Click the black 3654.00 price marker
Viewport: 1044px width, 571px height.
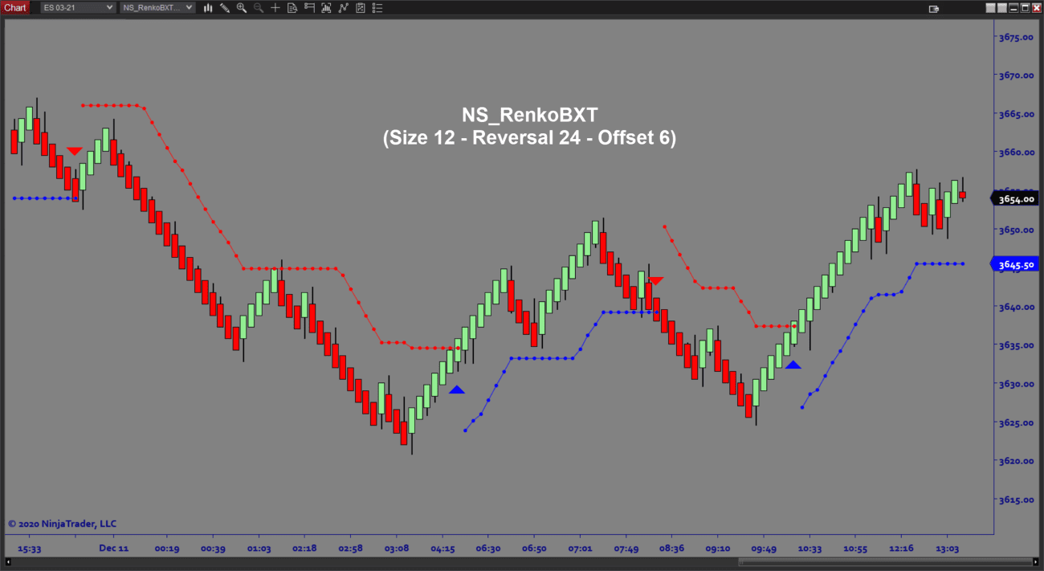[1014, 198]
